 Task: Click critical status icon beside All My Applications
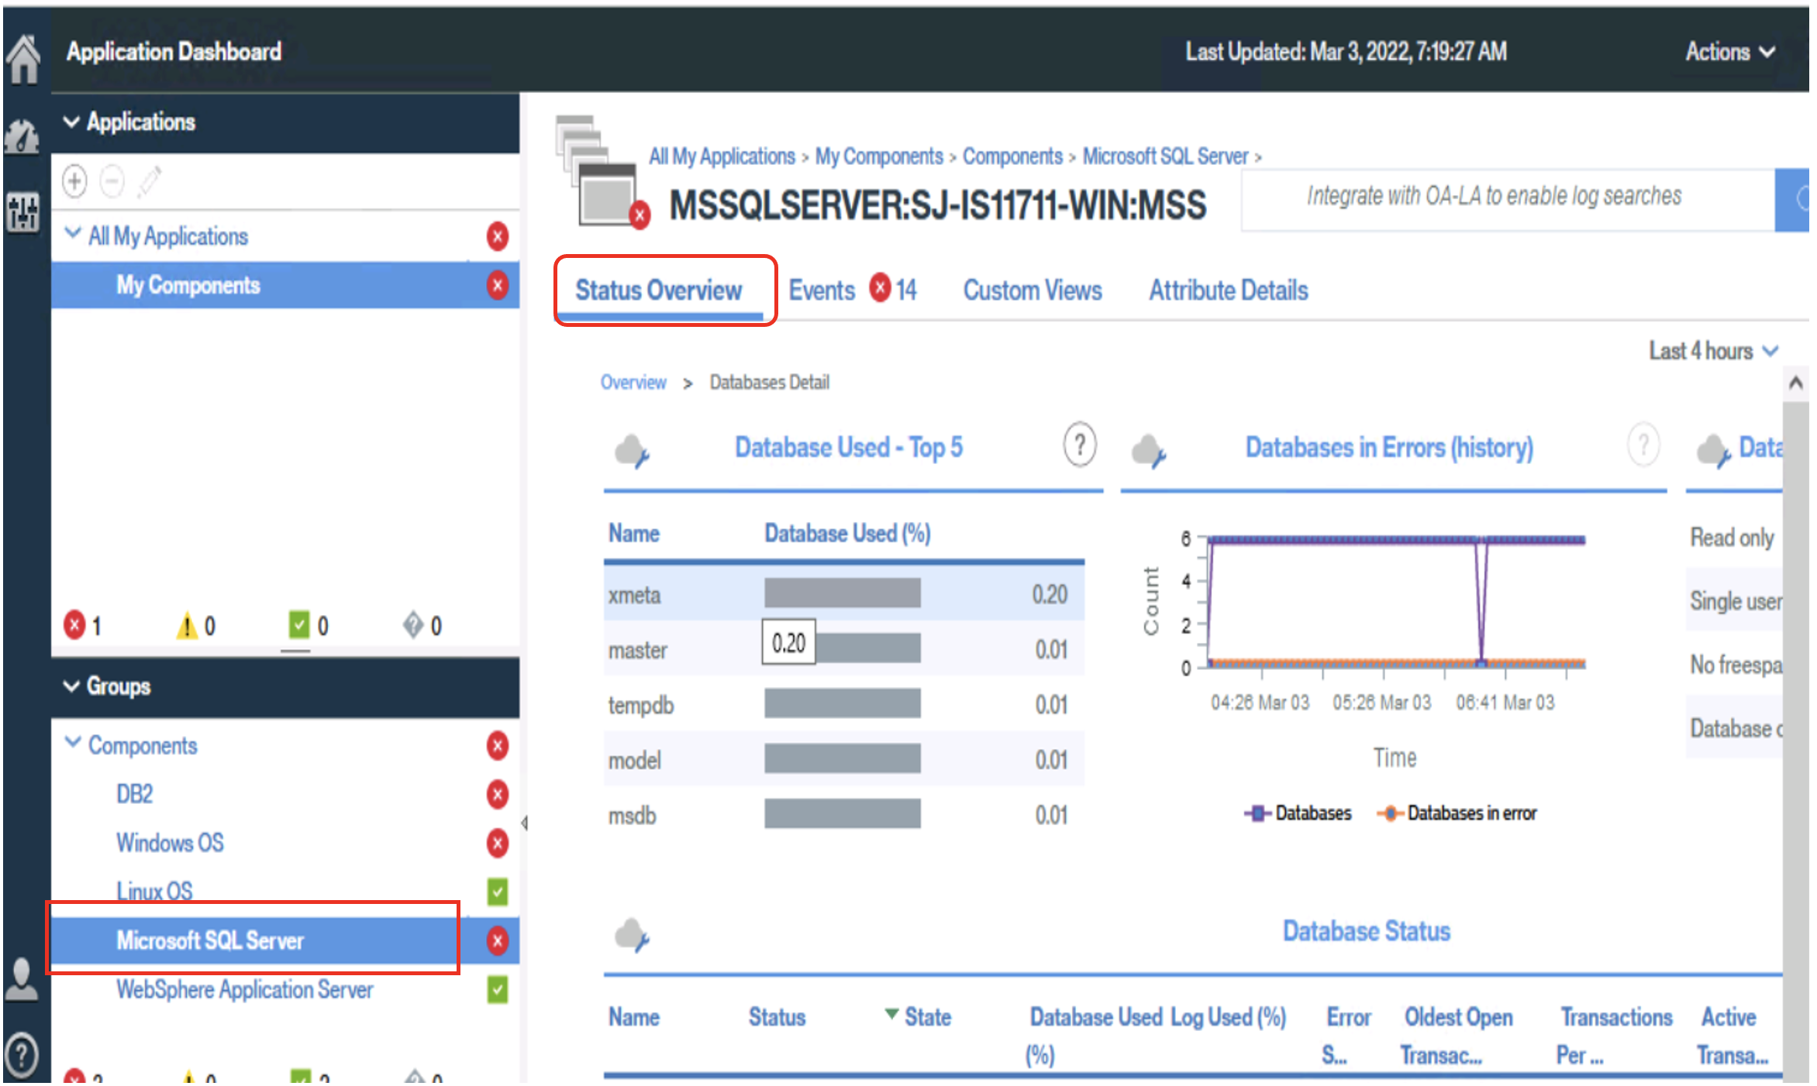tap(498, 236)
